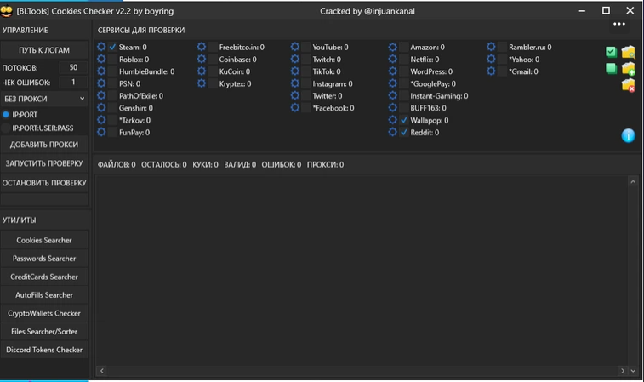Open settings gear beside Roblox

tap(101, 60)
